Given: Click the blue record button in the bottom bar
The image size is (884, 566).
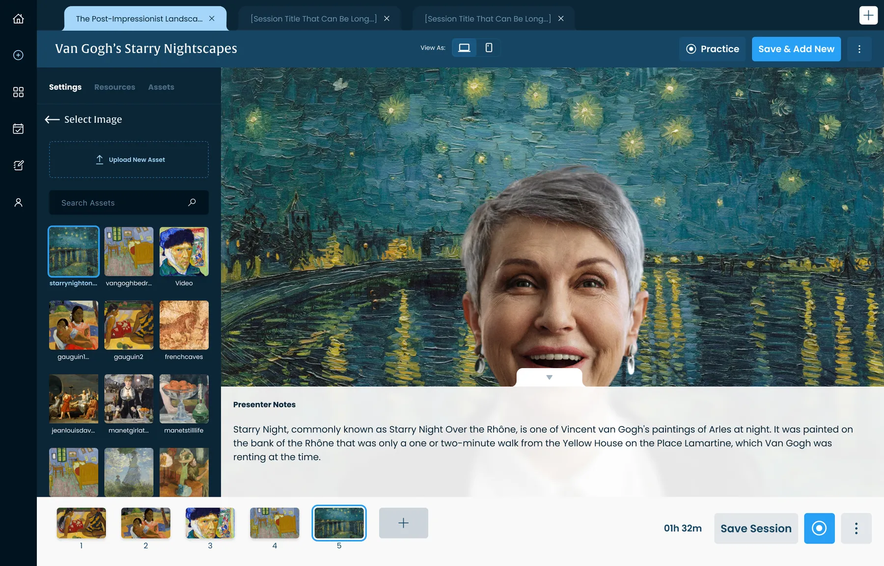Looking at the screenshot, I should 819,528.
